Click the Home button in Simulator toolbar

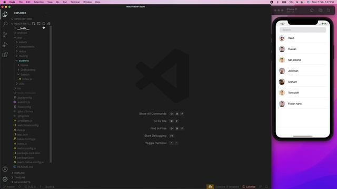(x=312, y=10)
